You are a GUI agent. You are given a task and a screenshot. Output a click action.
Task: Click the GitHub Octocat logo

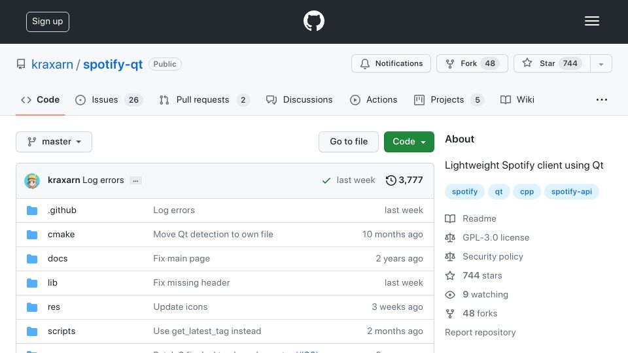point(313,21)
